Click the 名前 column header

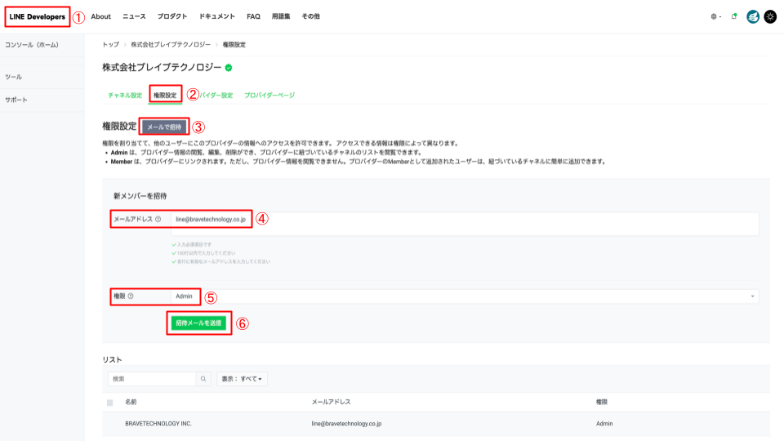pyautogui.click(x=131, y=402)
